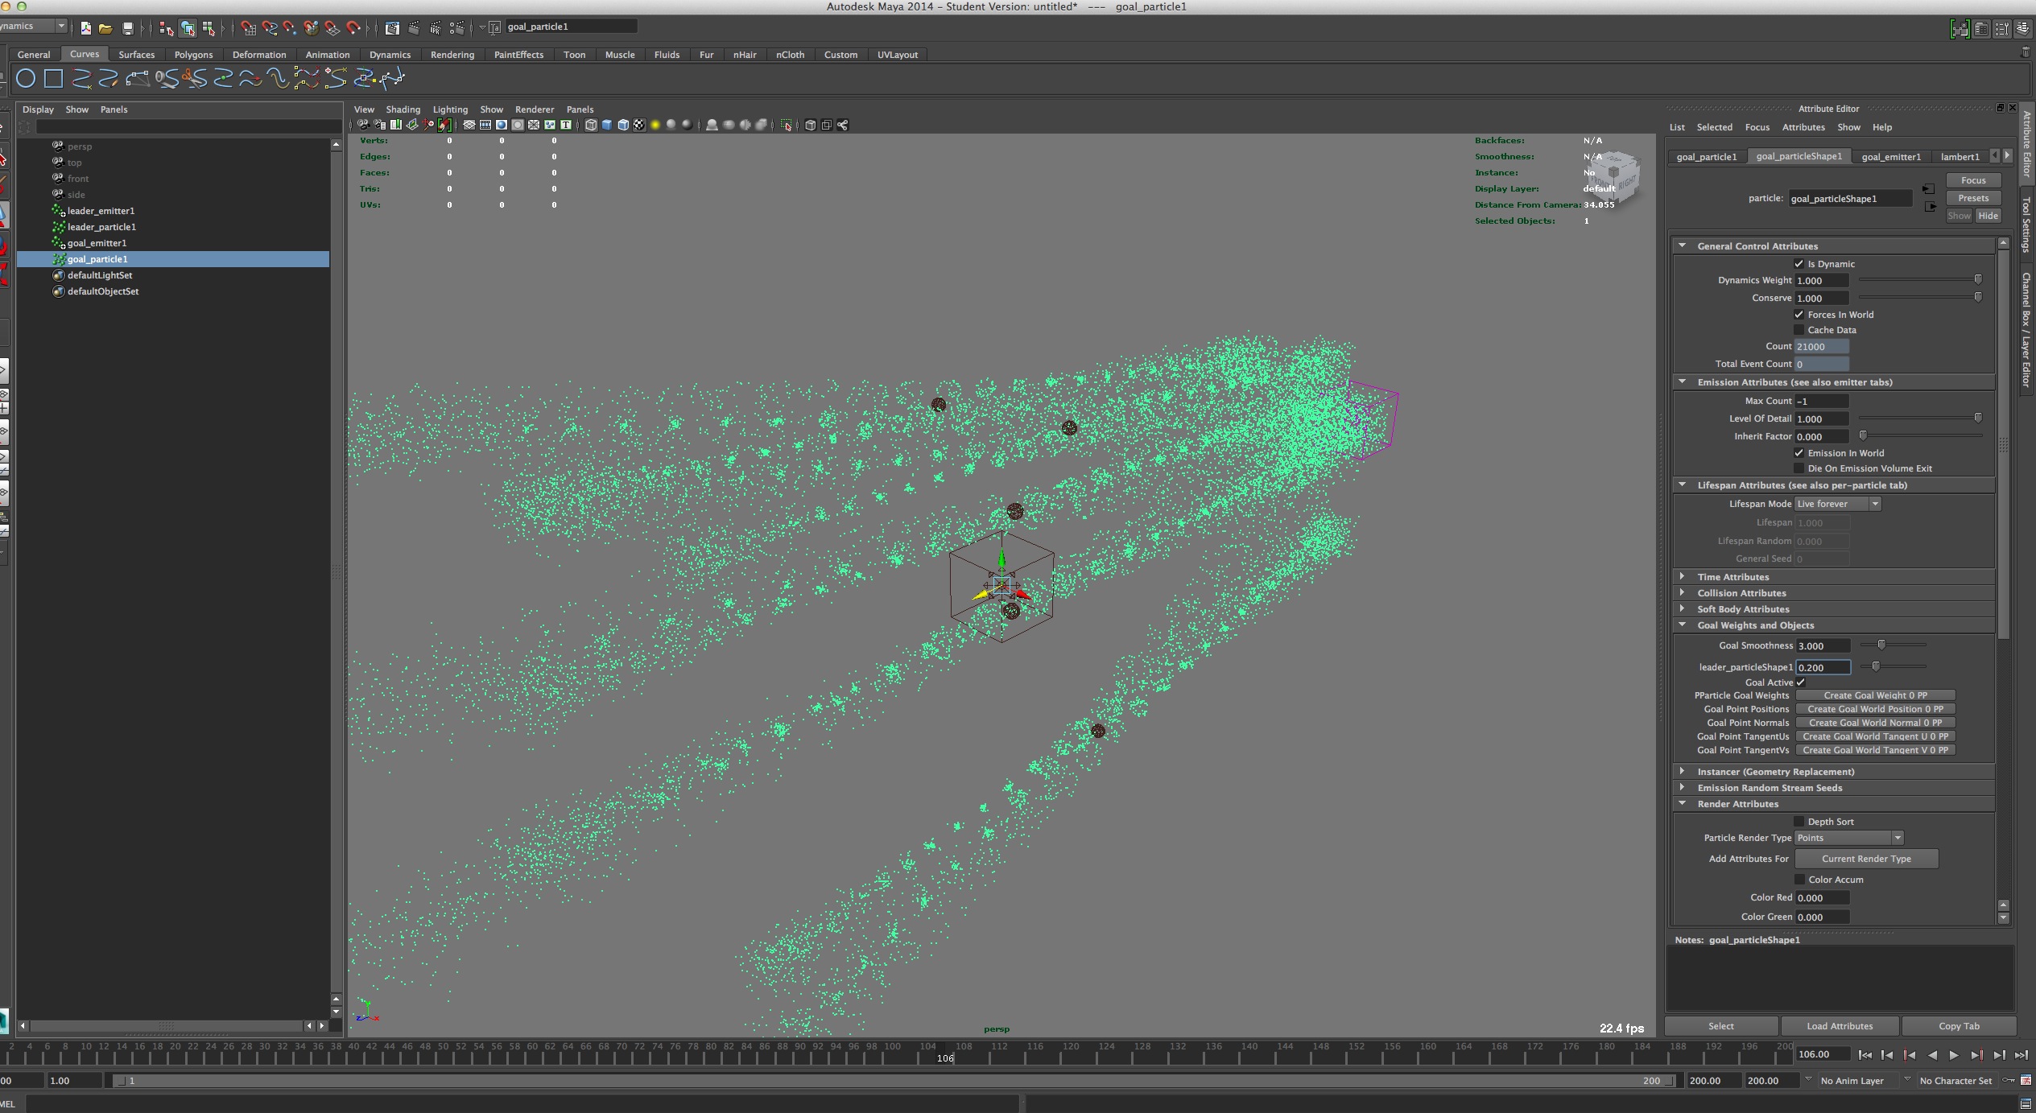
Task: Click Create Goal Weight 0 PP button
Action: [1874, 695]
